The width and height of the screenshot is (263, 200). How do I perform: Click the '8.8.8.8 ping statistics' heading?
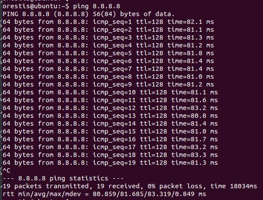(63, 178)
